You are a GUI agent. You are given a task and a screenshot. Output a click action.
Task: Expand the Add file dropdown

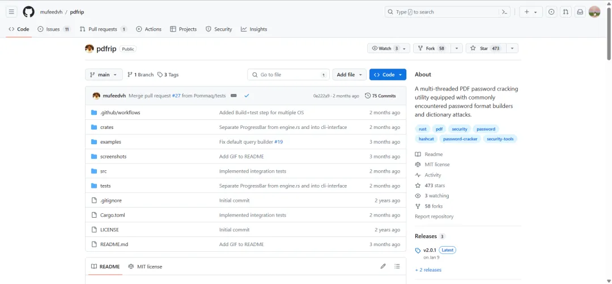(x=349, y=75)
